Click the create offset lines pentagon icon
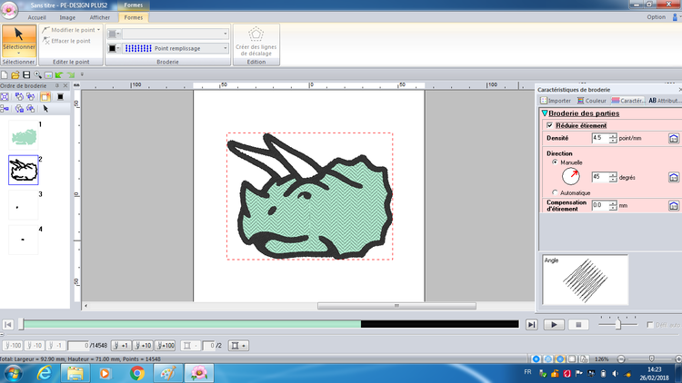 click(256, 34)
